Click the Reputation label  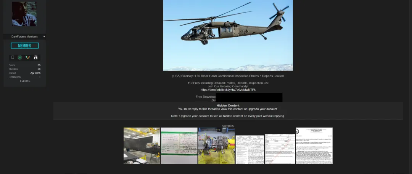[x=15, y=77]
